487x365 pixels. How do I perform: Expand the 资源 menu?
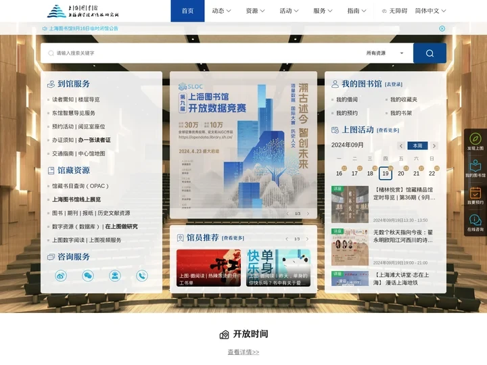[255, 11]
